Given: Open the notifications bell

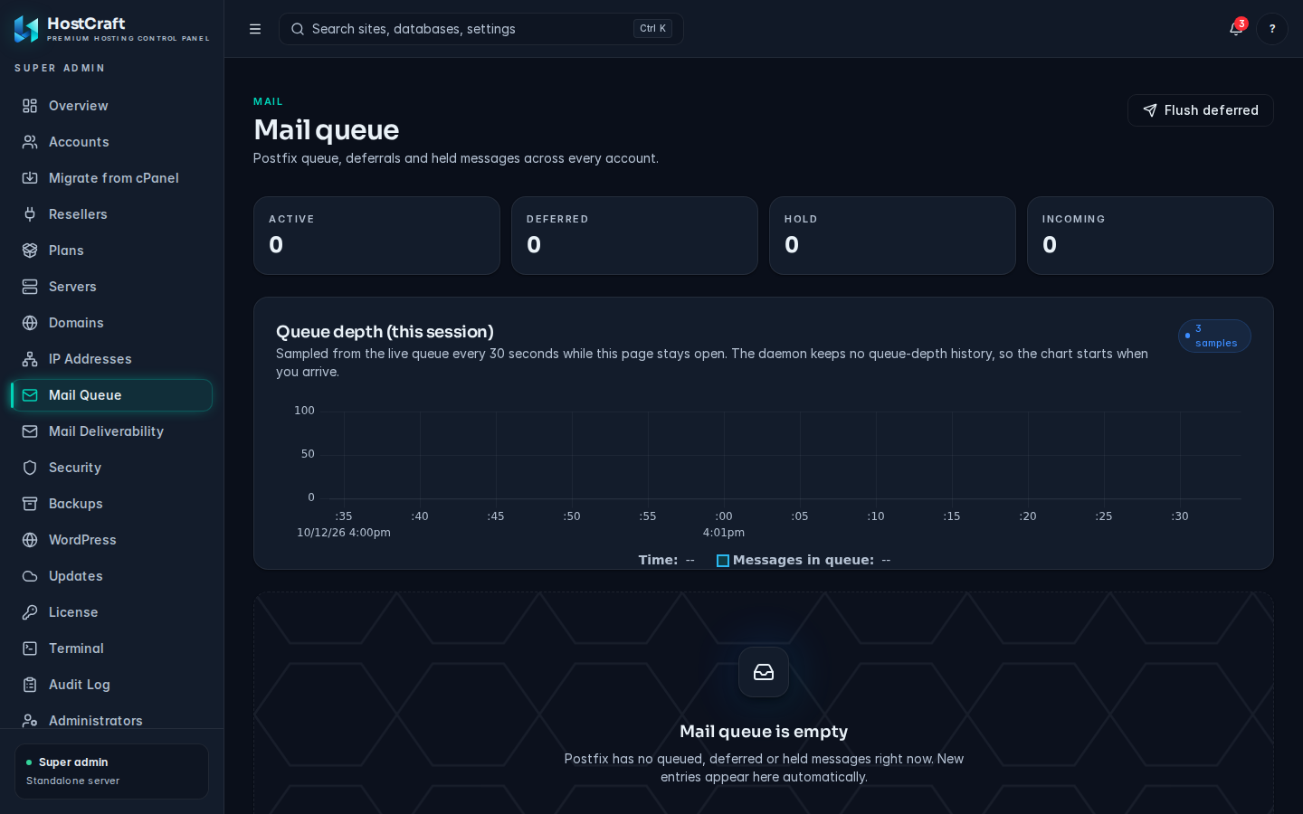Looking at the screenshot, I should 1236,29.
